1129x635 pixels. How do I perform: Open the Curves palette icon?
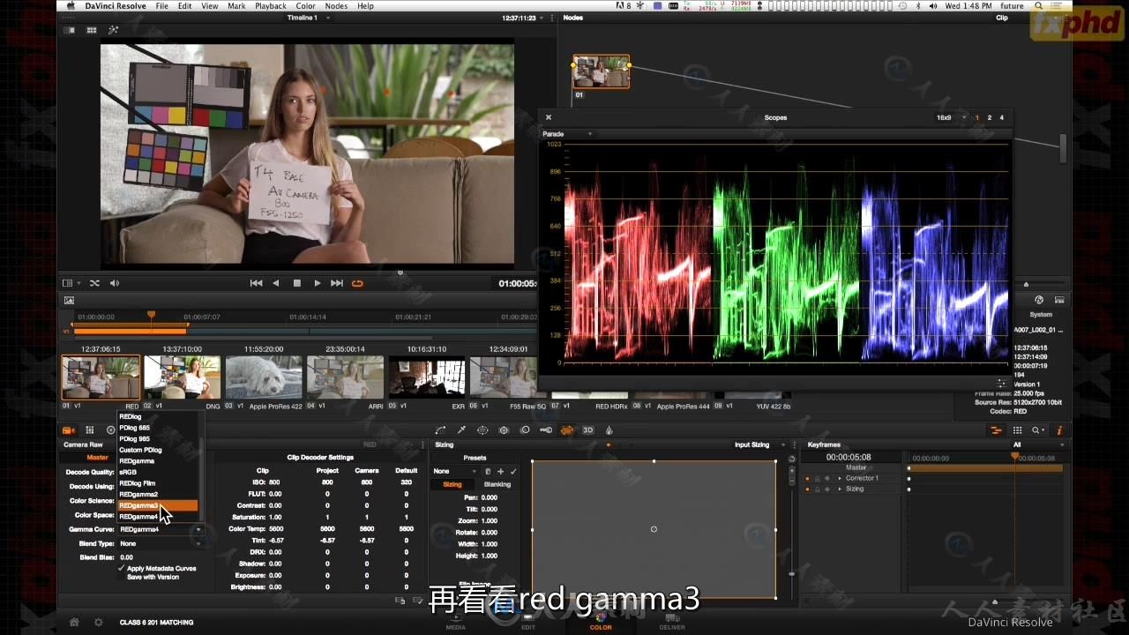(440, 430)
